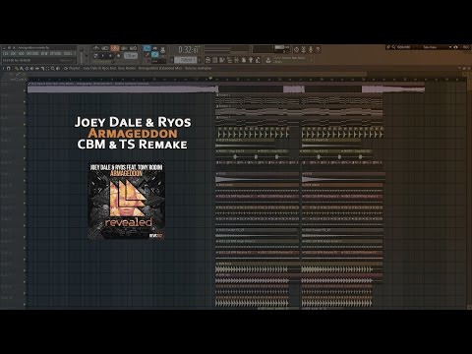Open the pattern selector dropdown

[186, 60]
